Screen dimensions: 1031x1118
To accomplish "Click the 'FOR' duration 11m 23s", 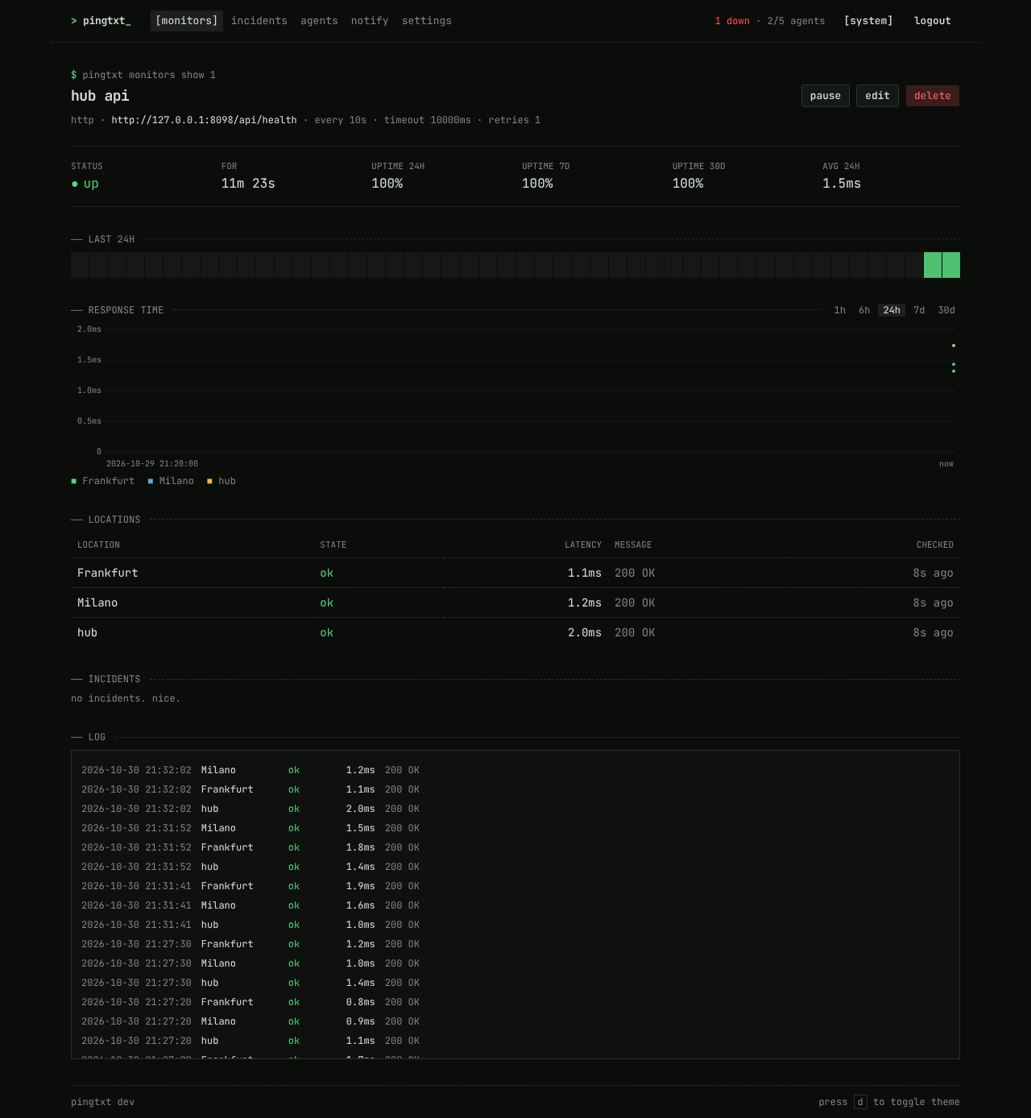I will click(x=248, y=184).
